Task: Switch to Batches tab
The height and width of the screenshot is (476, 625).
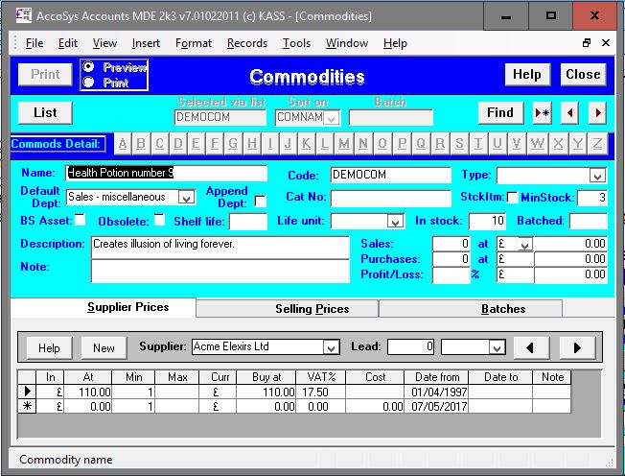Action: (471, 309)
